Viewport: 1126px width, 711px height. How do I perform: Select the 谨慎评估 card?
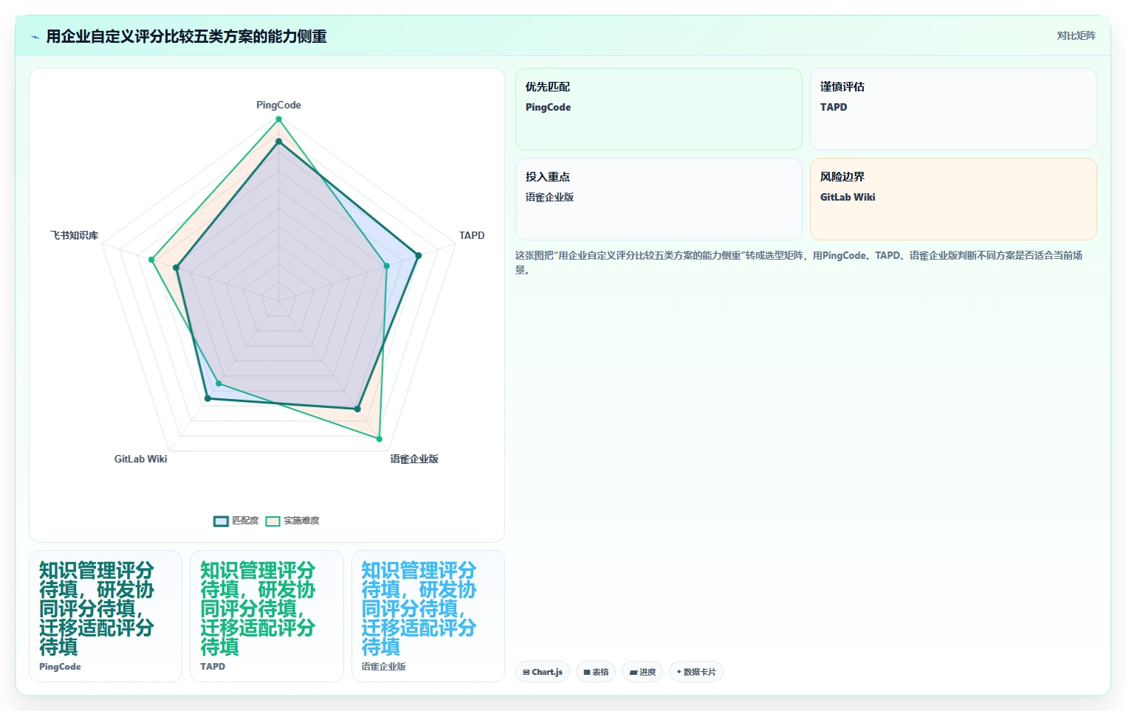click(x=953, y=109)
